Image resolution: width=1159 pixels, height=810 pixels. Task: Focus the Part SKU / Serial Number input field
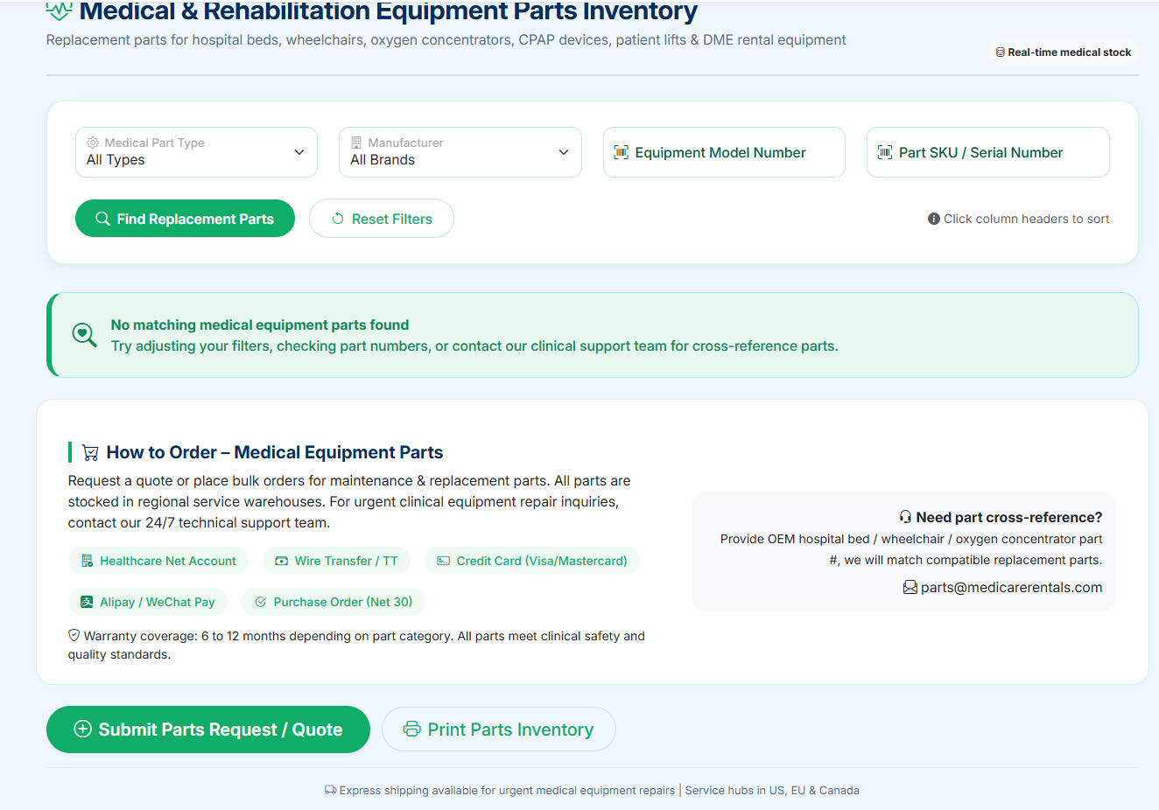988,152
